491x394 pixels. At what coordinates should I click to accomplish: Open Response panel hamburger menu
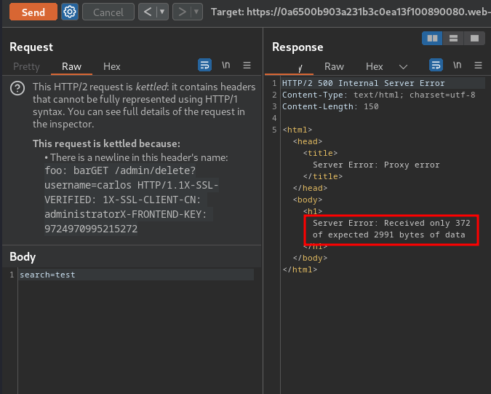[478, 66]
